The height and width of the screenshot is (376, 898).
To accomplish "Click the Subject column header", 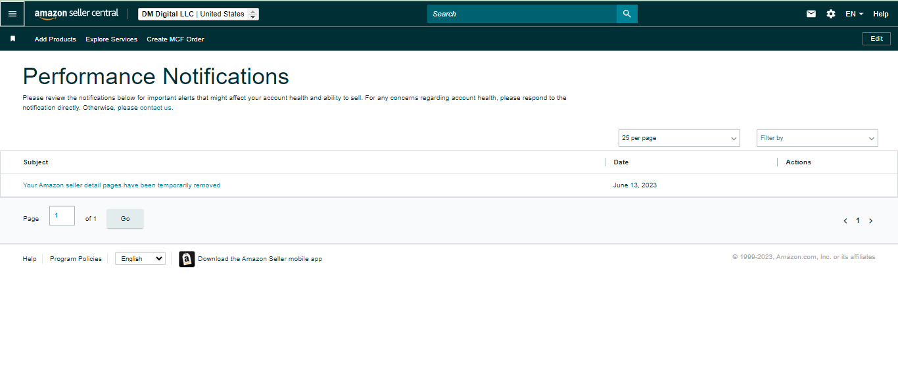I will (x=35, y=162).
